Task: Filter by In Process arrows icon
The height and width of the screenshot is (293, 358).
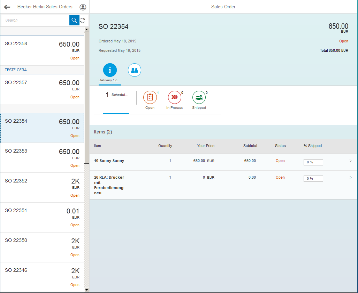Action: (175, 98)
